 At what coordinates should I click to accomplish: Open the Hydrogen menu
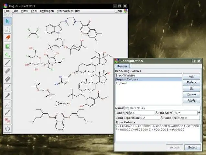point(47,11)
